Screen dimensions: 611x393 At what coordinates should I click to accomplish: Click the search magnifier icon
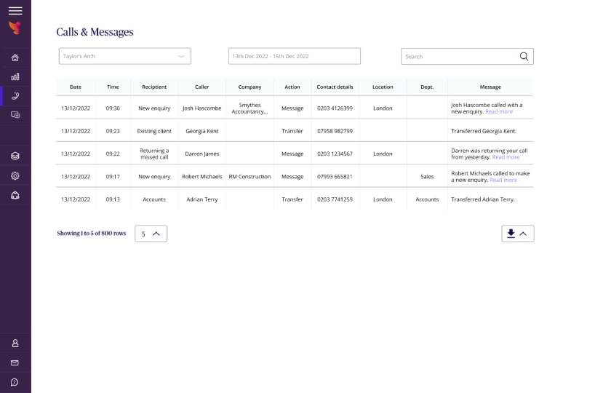pyautogui.click(x=524, y=57)
